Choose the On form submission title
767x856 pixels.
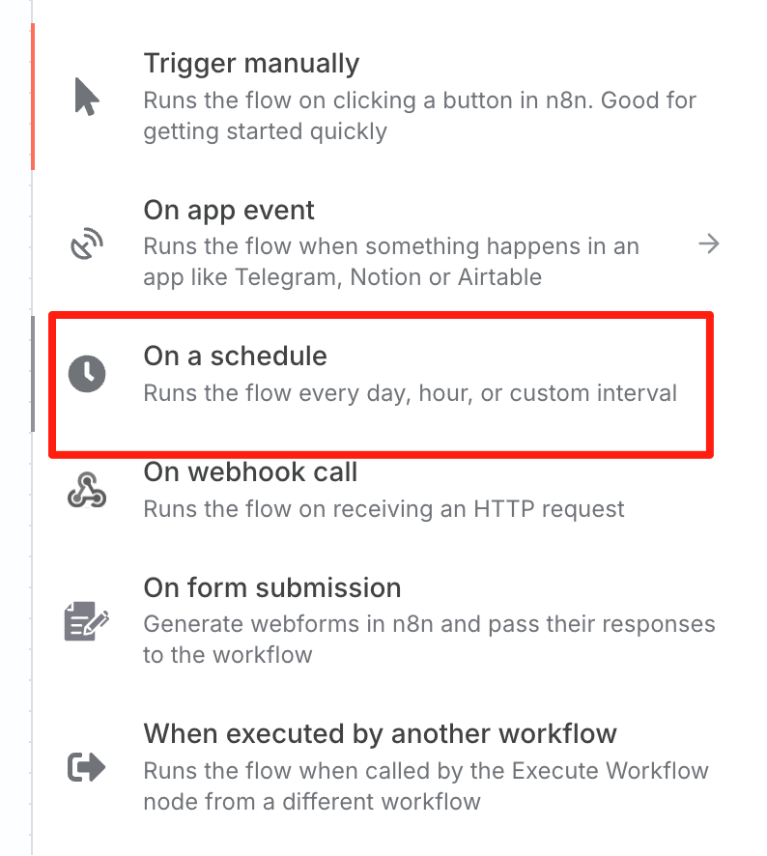point(272,588)
